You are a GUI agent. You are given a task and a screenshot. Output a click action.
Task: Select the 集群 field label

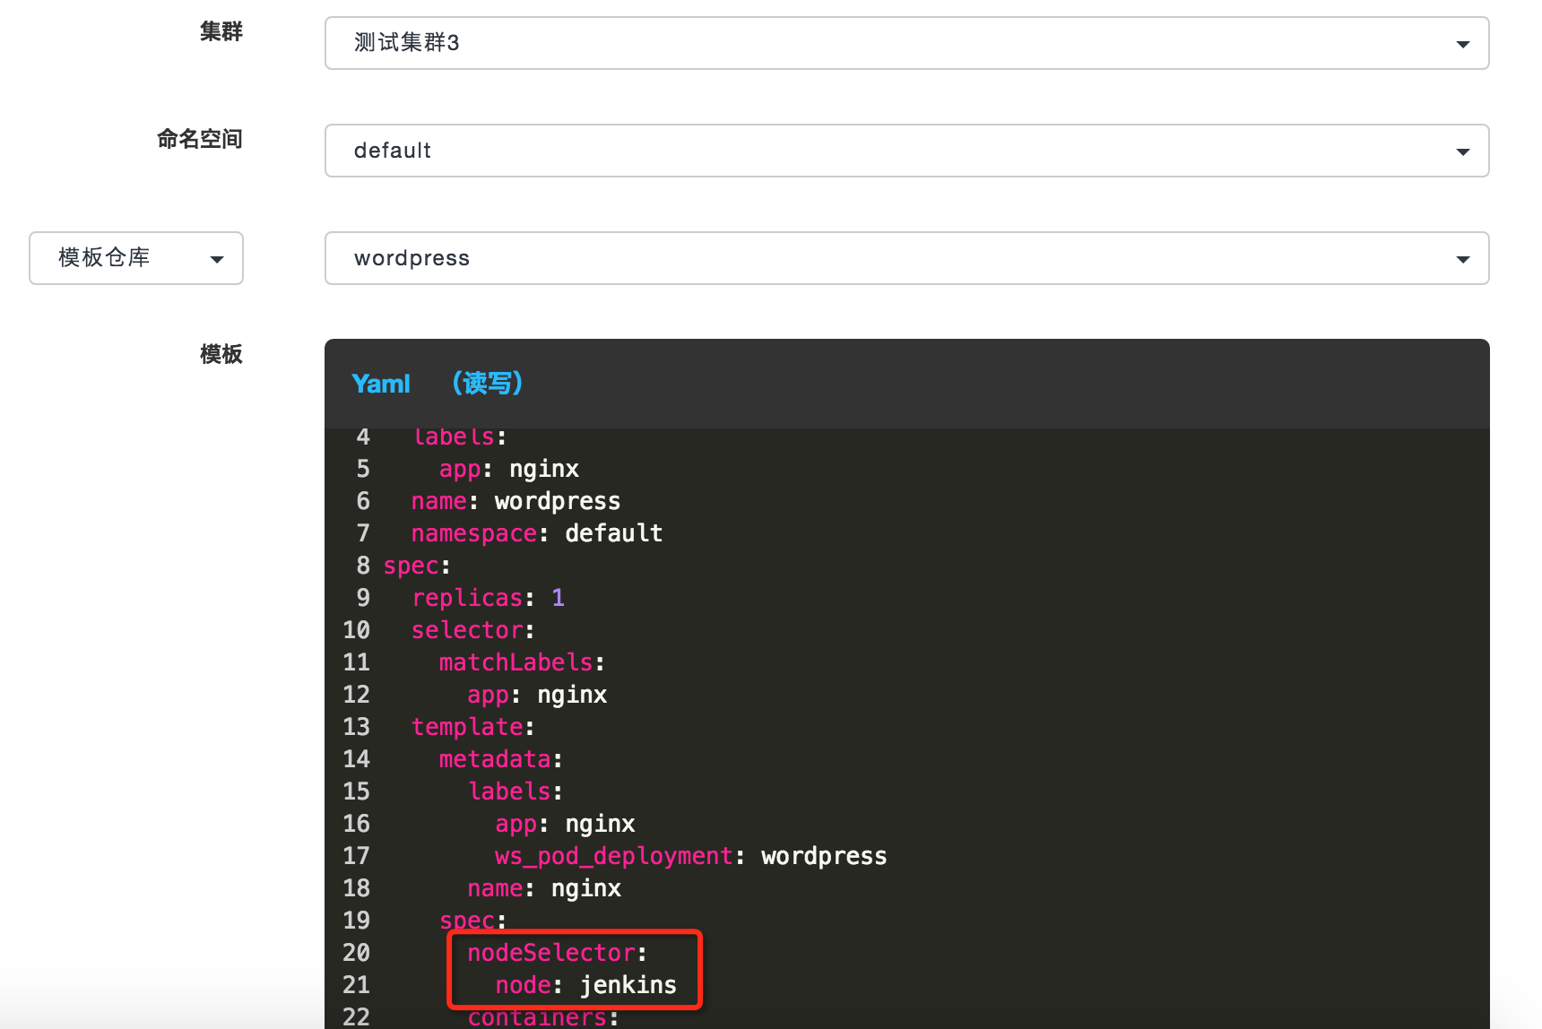point(221,31)
